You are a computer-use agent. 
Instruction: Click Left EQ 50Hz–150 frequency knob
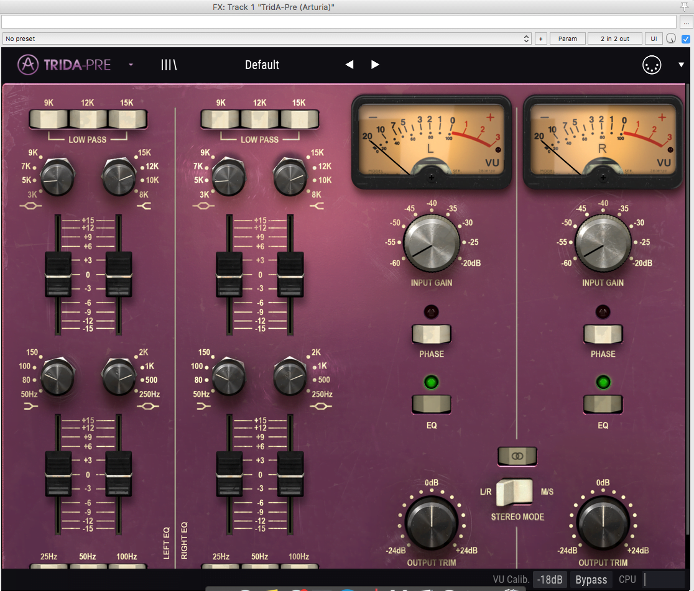coord(57,377)
